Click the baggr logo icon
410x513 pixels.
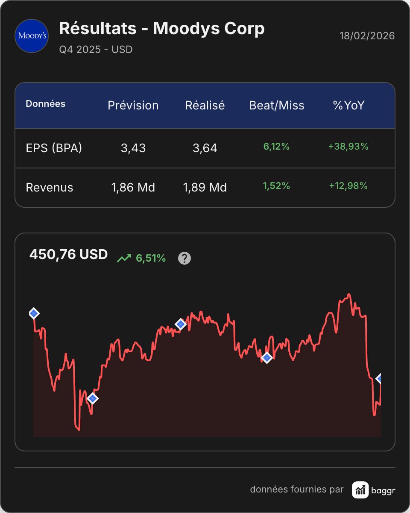click(360, 490)
